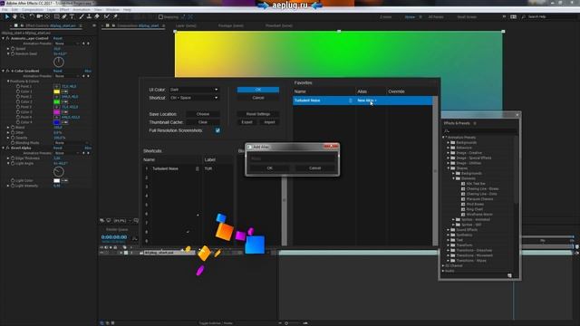Click OK in the Add Alias dialog
Screen dimensions: 580x326
(270, 168)
